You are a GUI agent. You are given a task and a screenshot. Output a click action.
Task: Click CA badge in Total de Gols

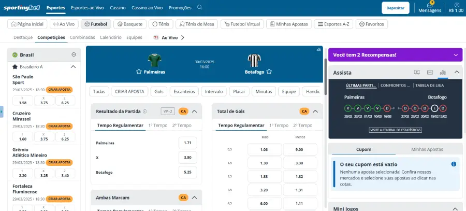304,111
